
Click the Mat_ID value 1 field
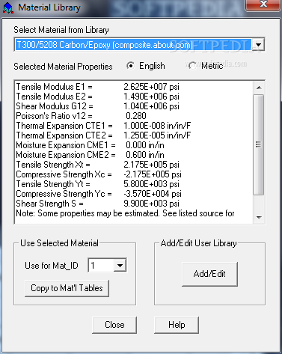click(101, 265)
